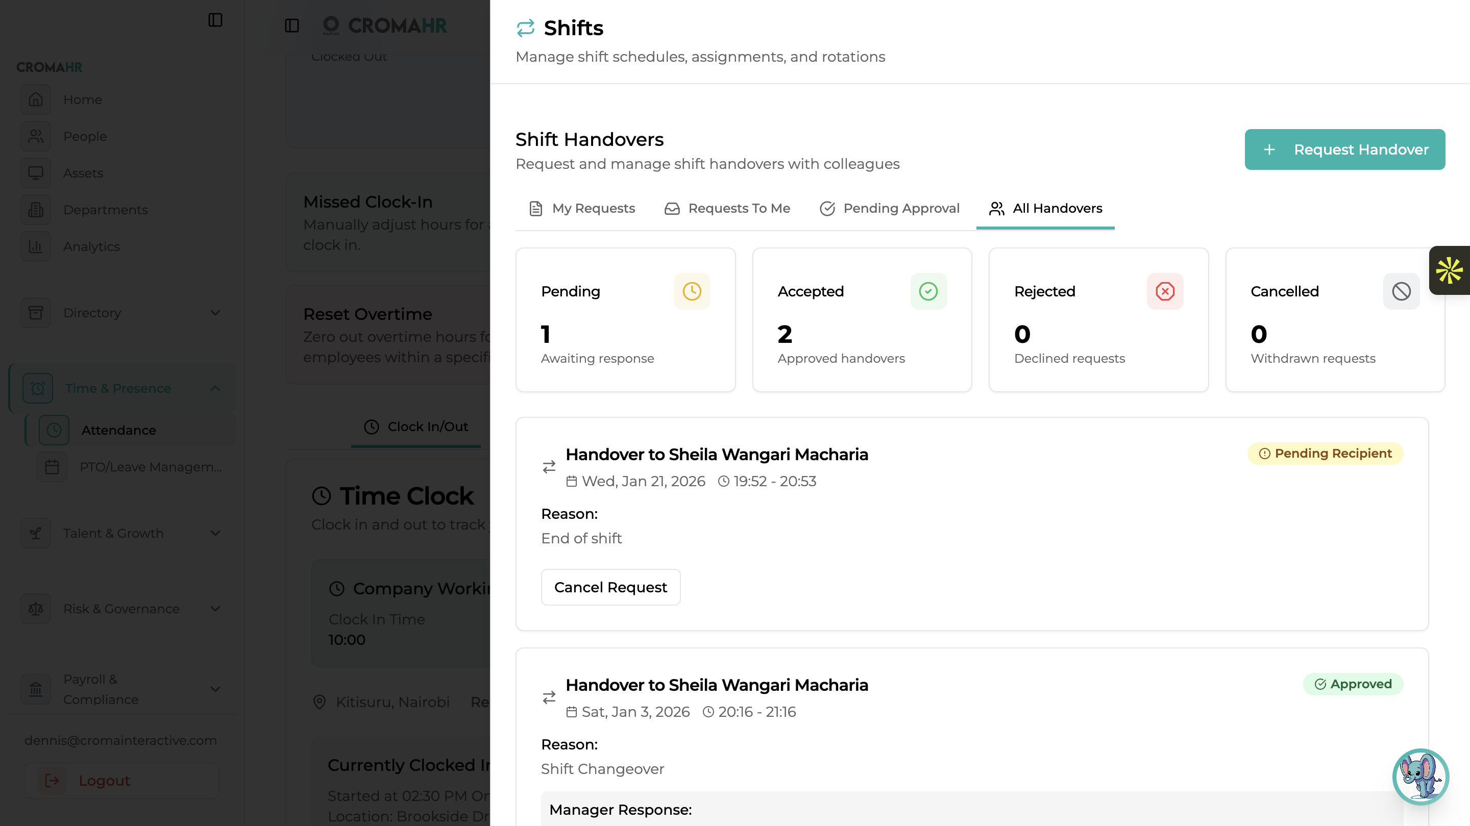Select the All Handovers tab
This screenshot has width=1470, height=826.
[x=1045, y=209]
